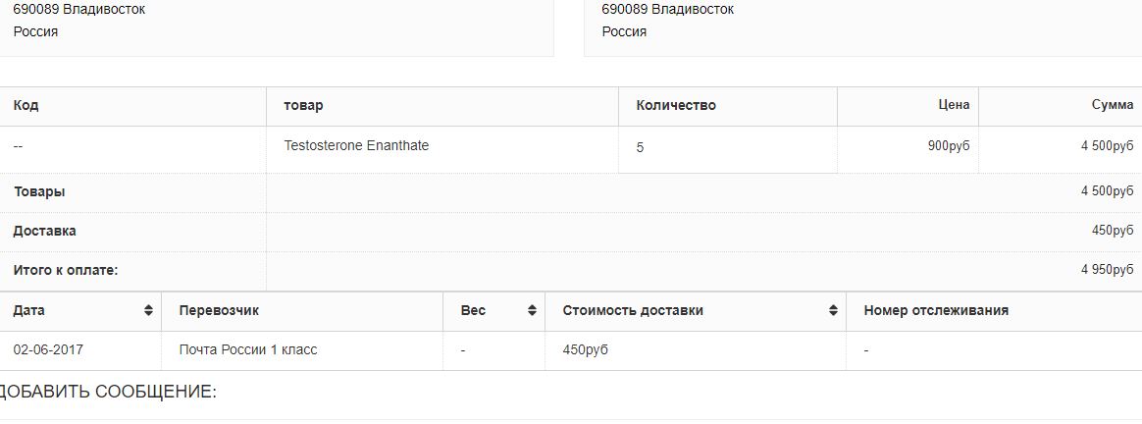Click the Товары subtotal row label
Viewport: 1142px width, 424px height.
39,192
